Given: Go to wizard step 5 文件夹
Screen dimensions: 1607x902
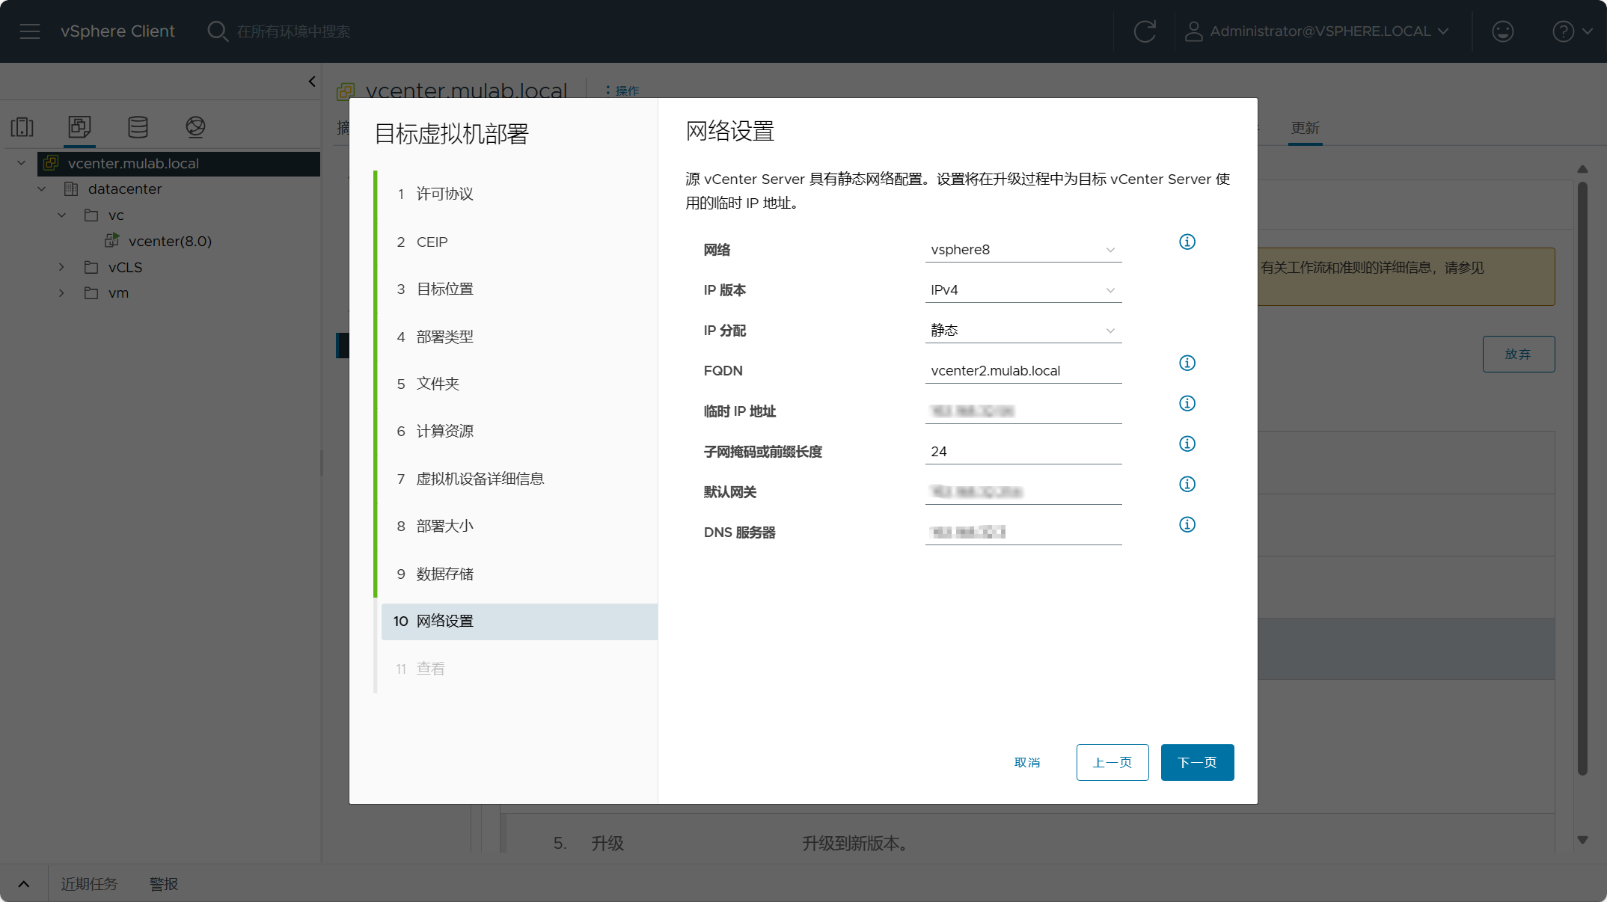Looking at the screenshot, I should coord(519,384).
